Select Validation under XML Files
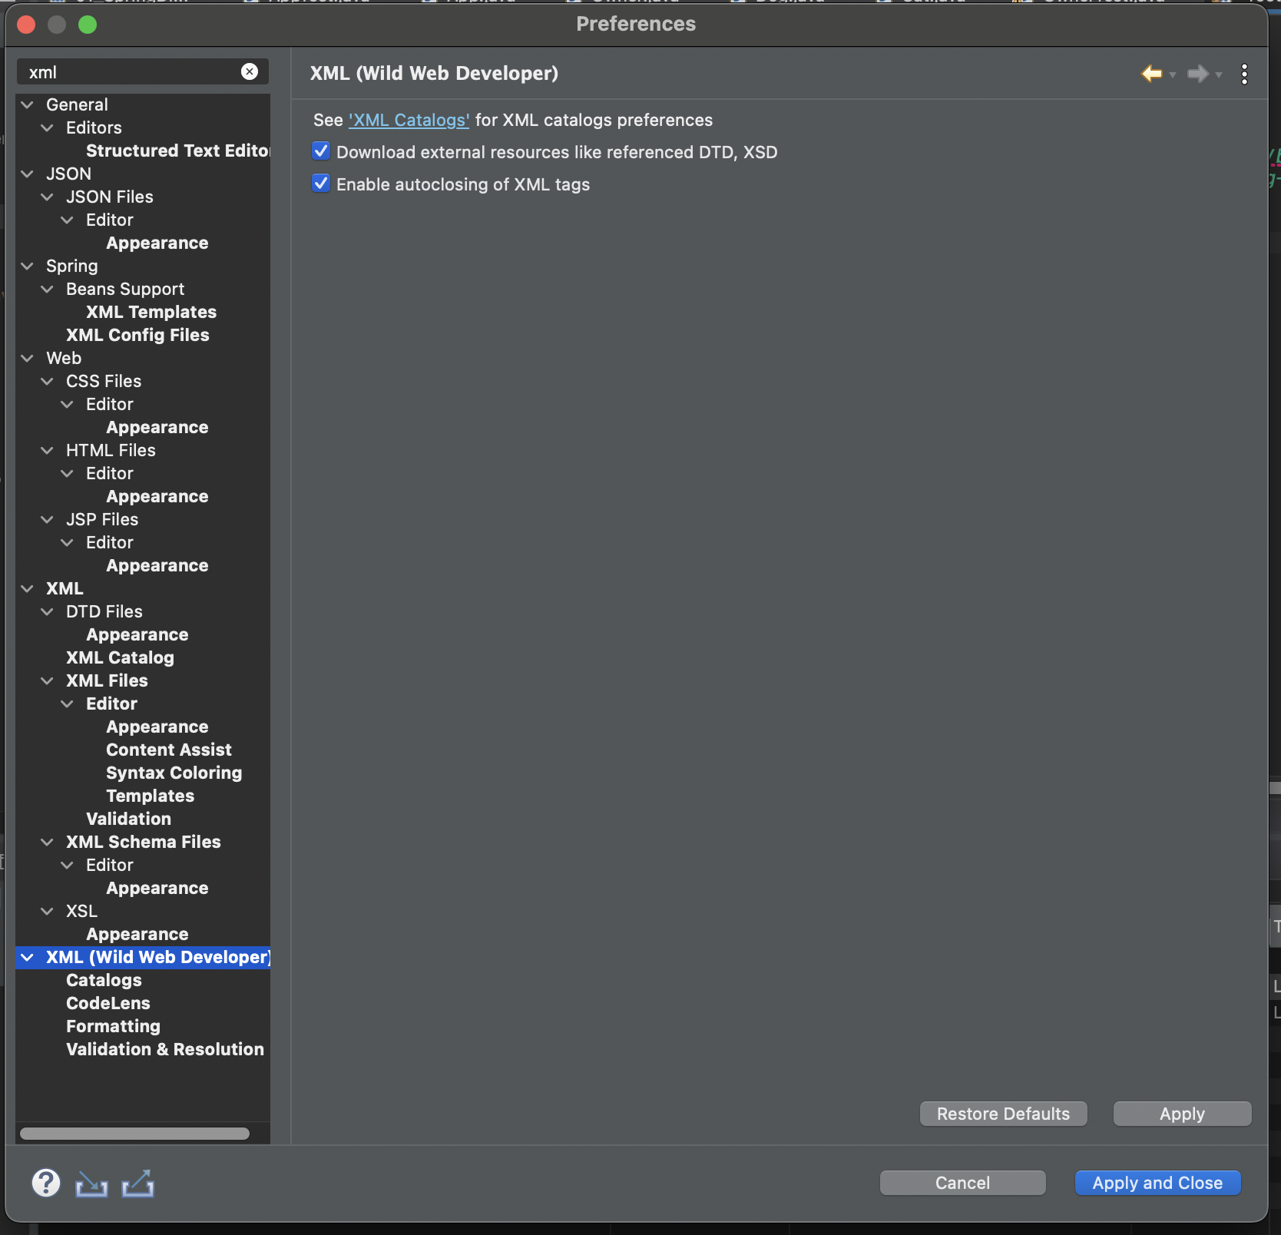 128,819
